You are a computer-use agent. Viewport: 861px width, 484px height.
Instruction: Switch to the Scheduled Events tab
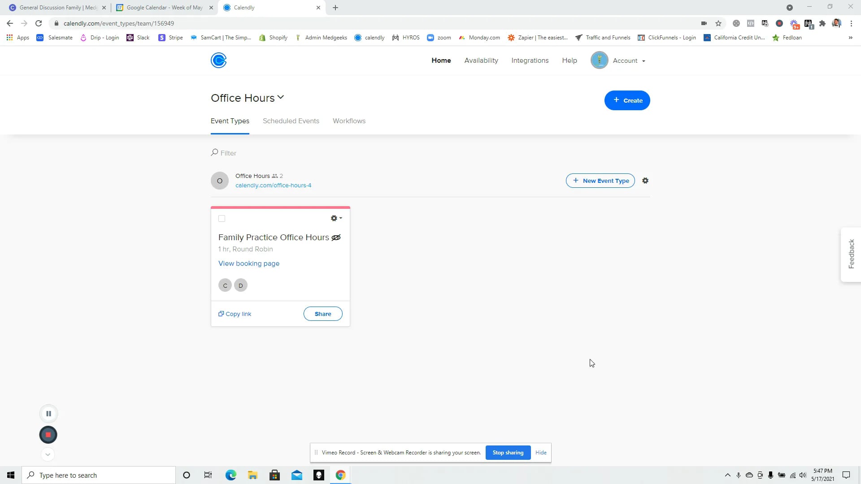coord(291,121)
